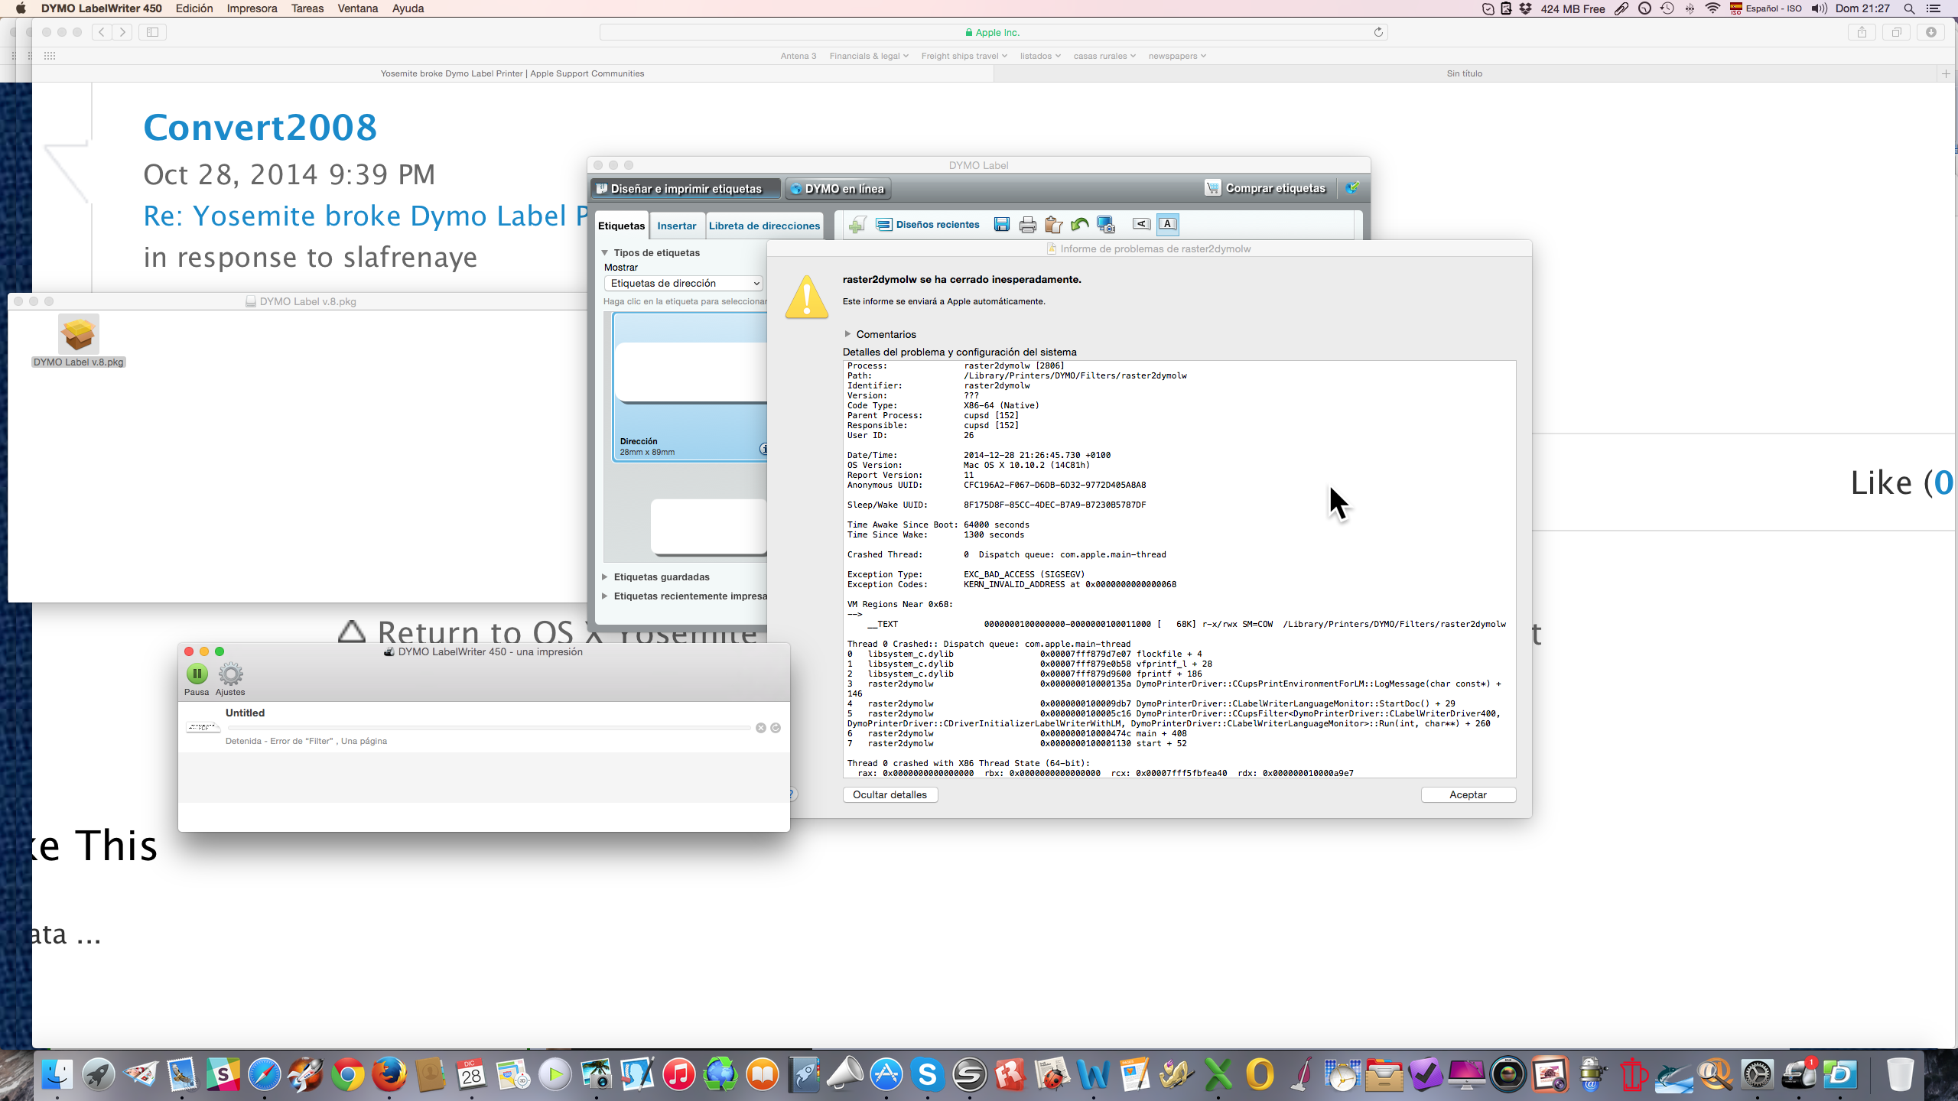Cancel the Untitled print job

(760, 728)
